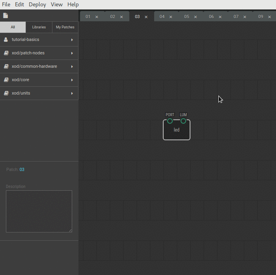The width and height of the screenshot is (276, 275).
Task: Click the LUM pin on led node
Action: pyautogui.click(x=183, y=121)
